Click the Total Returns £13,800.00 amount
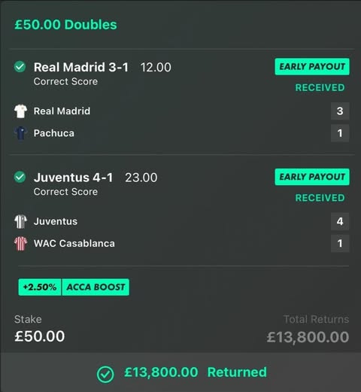Viewport: 361px width, 392px height. click(308, 337)
